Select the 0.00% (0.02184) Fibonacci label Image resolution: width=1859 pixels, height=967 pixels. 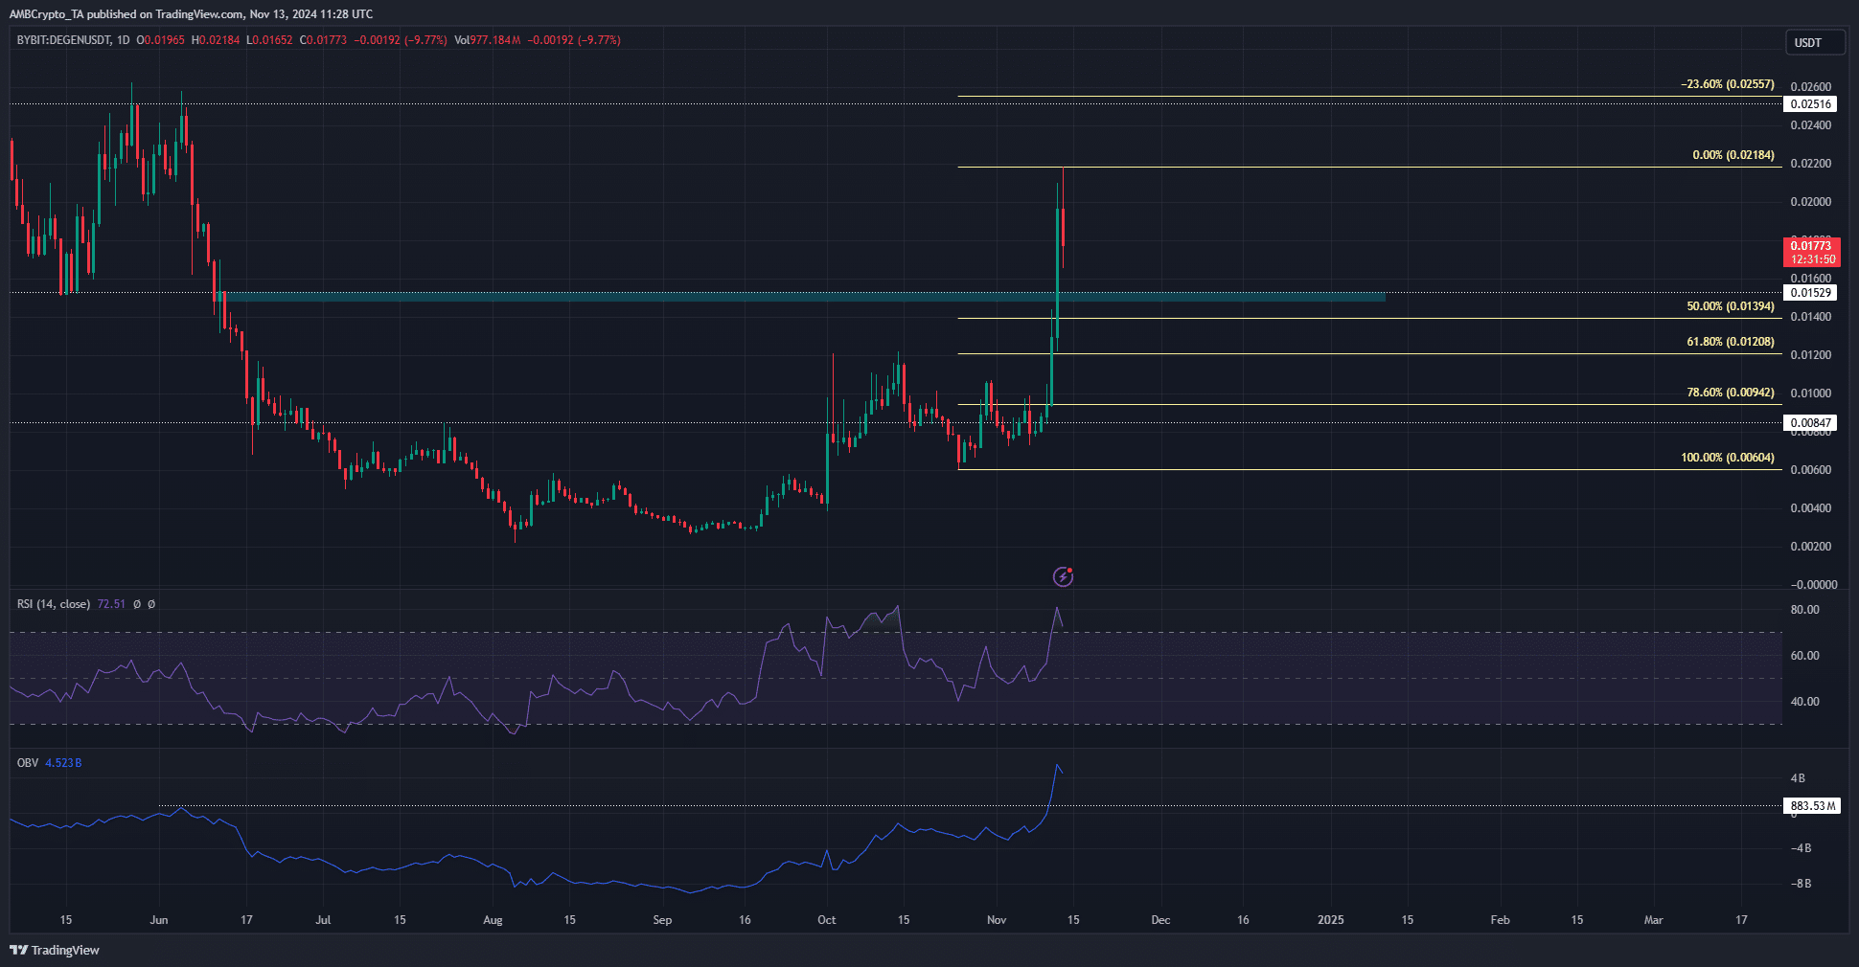[x=1733, y=155]
